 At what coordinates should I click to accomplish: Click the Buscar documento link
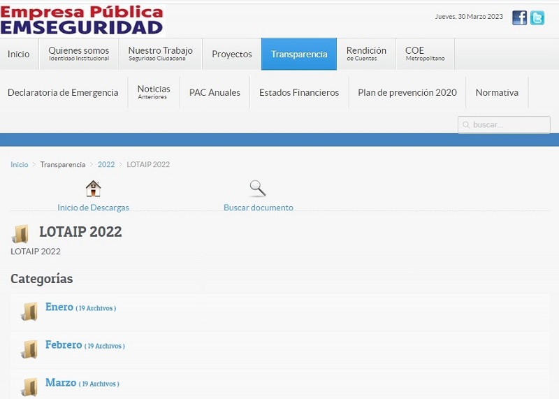pos(258,208)
